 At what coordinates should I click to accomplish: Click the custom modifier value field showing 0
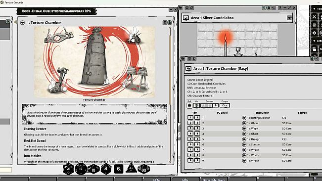[216, 105]
